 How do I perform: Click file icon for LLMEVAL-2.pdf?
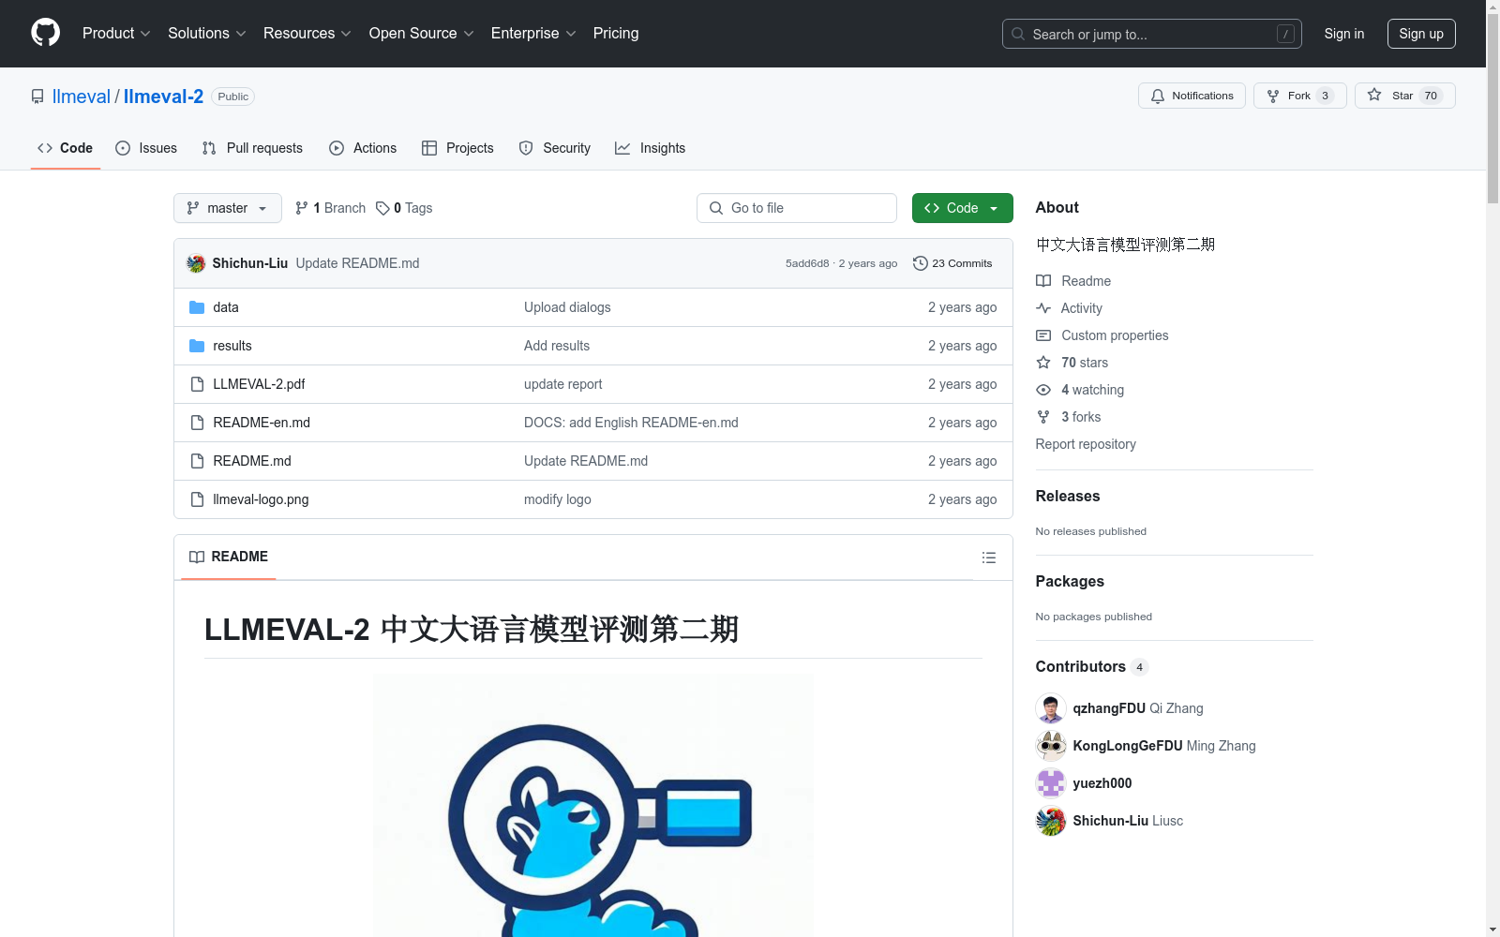(x=197, y=384)
